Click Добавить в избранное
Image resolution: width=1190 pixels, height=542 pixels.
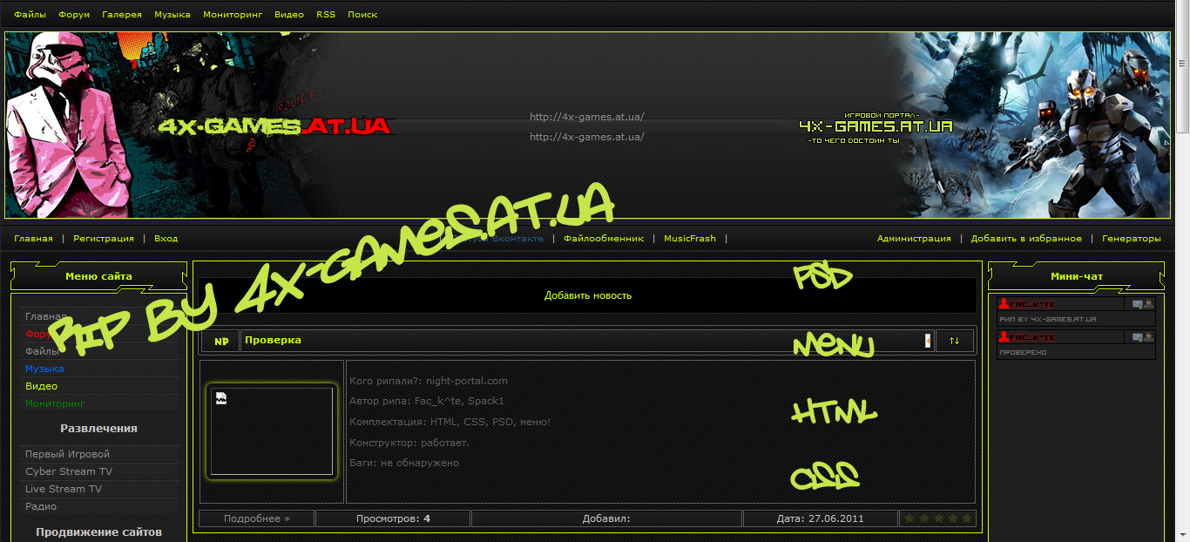click(x=1026, y=239)
